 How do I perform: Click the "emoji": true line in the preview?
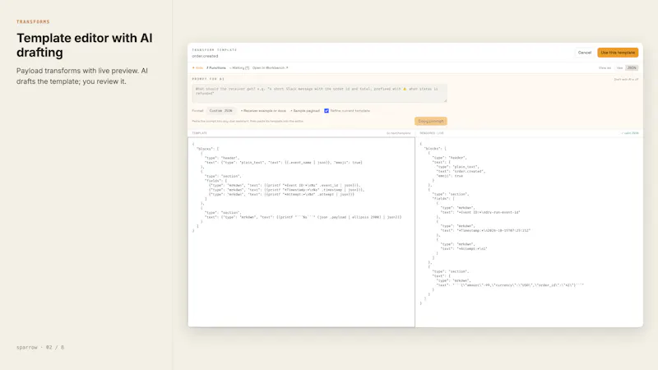coord(449,176)
